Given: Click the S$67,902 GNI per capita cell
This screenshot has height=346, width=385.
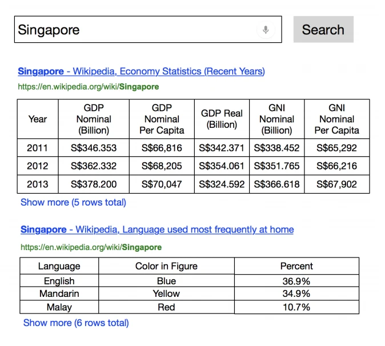Looking at the screenshot, I should point(336,184).
